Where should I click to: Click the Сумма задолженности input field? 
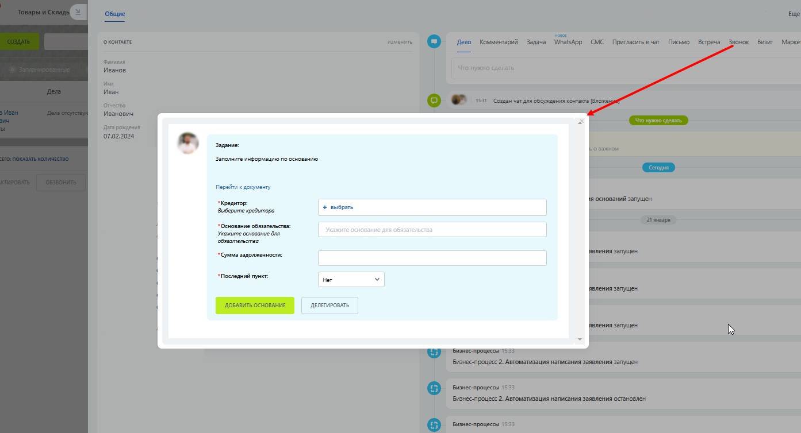click(432, 258)
